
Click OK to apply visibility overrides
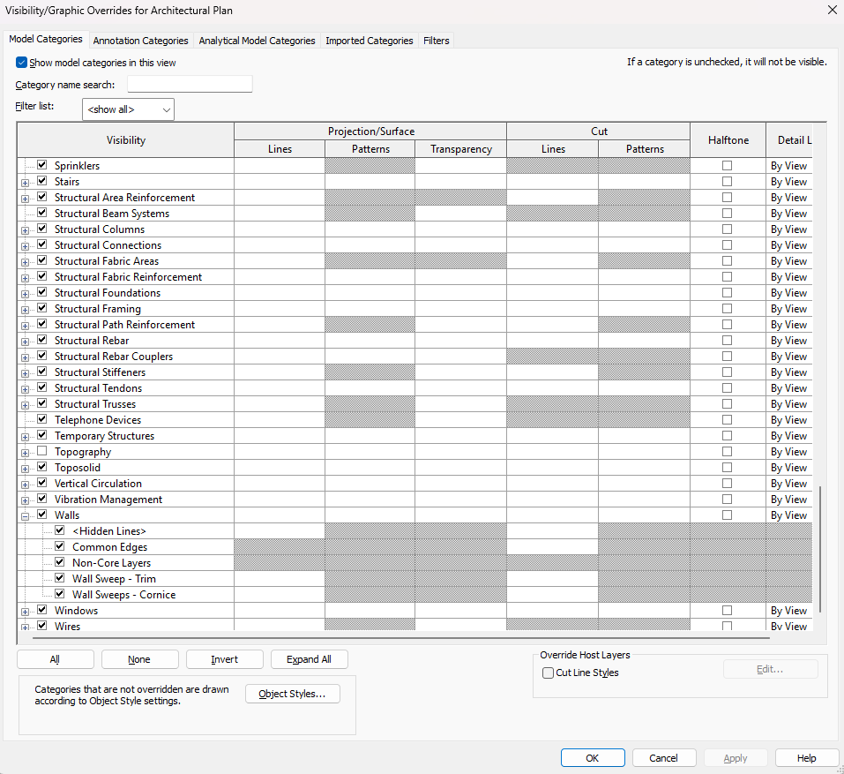click(592, 757)
